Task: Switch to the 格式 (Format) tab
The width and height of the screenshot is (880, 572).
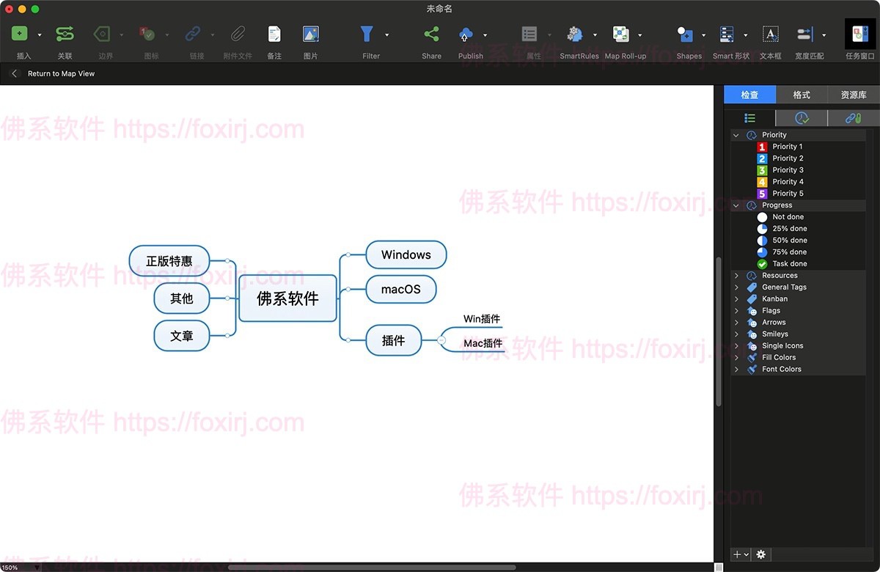Action: (801, 94)
